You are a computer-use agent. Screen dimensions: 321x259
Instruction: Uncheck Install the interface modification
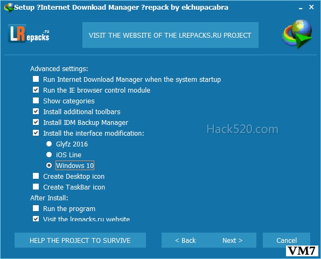[x=36, y=133]
